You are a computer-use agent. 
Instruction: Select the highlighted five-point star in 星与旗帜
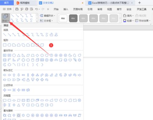point(19,115)
